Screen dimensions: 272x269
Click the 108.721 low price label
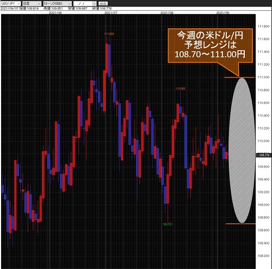168,224
